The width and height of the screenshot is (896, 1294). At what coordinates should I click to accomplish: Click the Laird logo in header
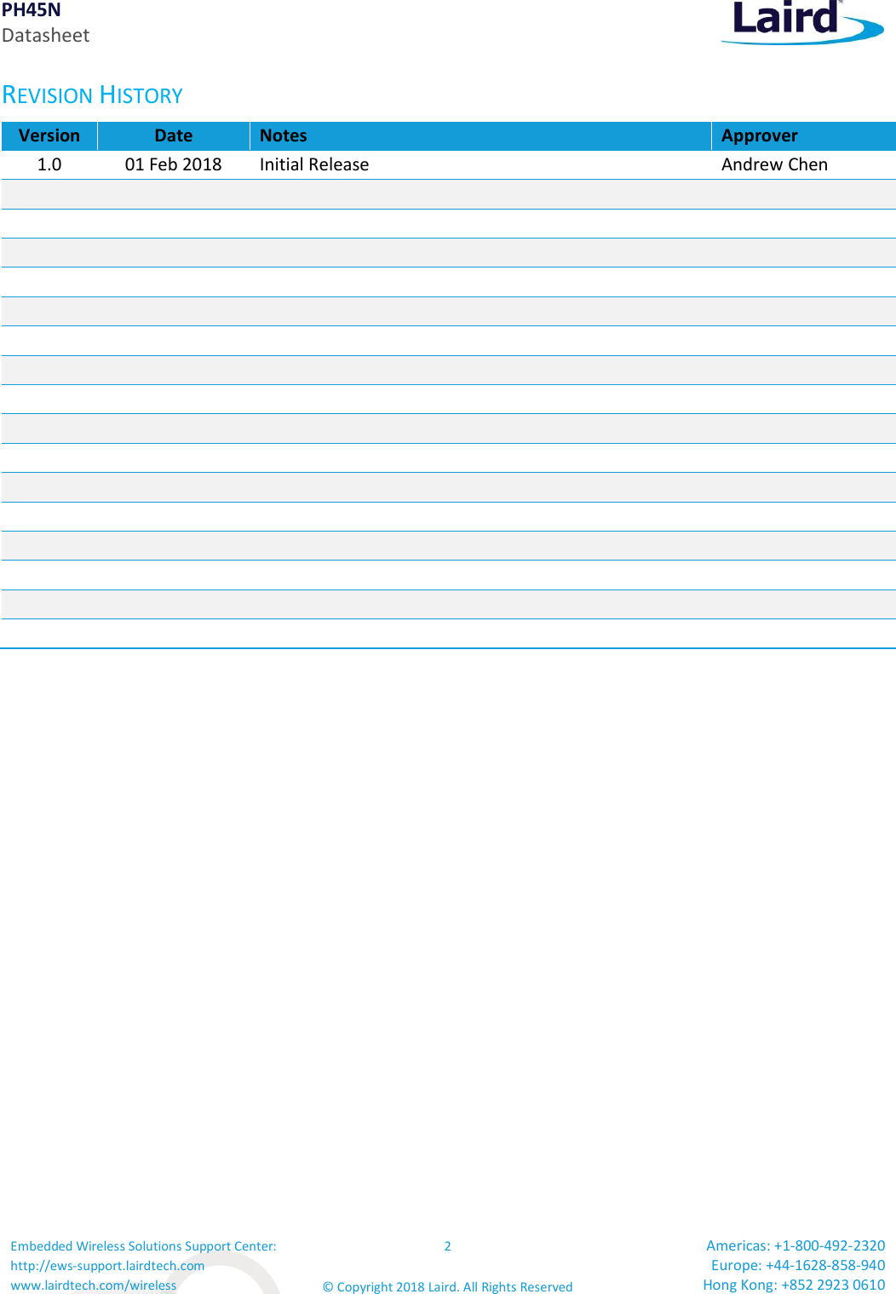coord(802,22)
